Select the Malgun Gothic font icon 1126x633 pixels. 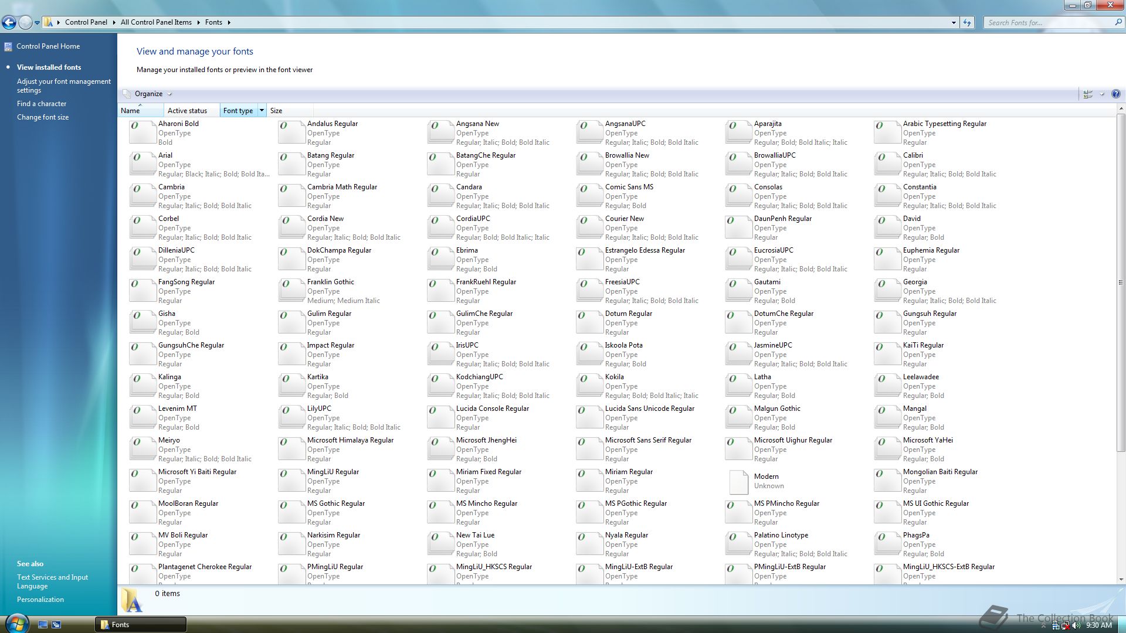click(738, 417)
